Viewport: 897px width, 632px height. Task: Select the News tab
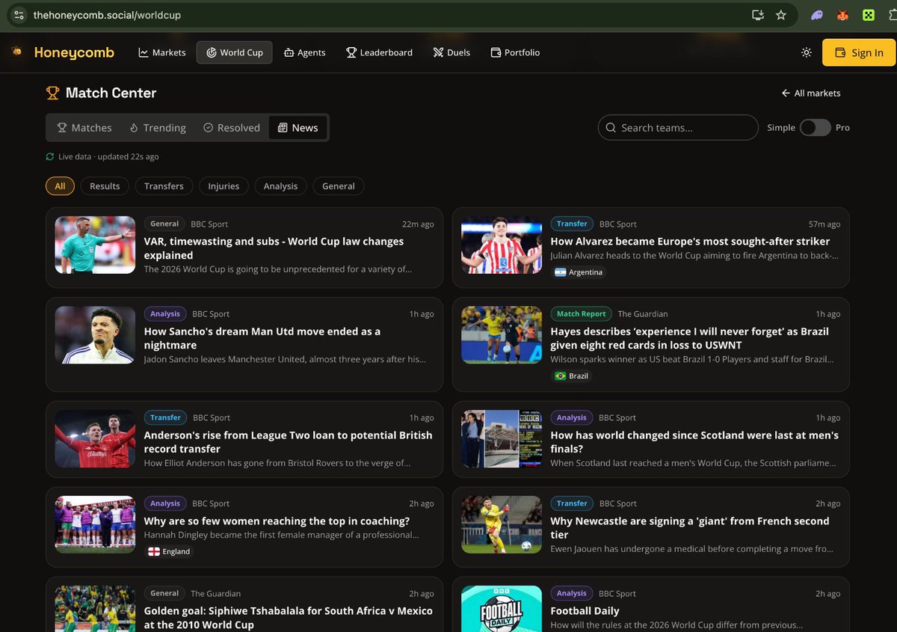(x=298, y=128)
